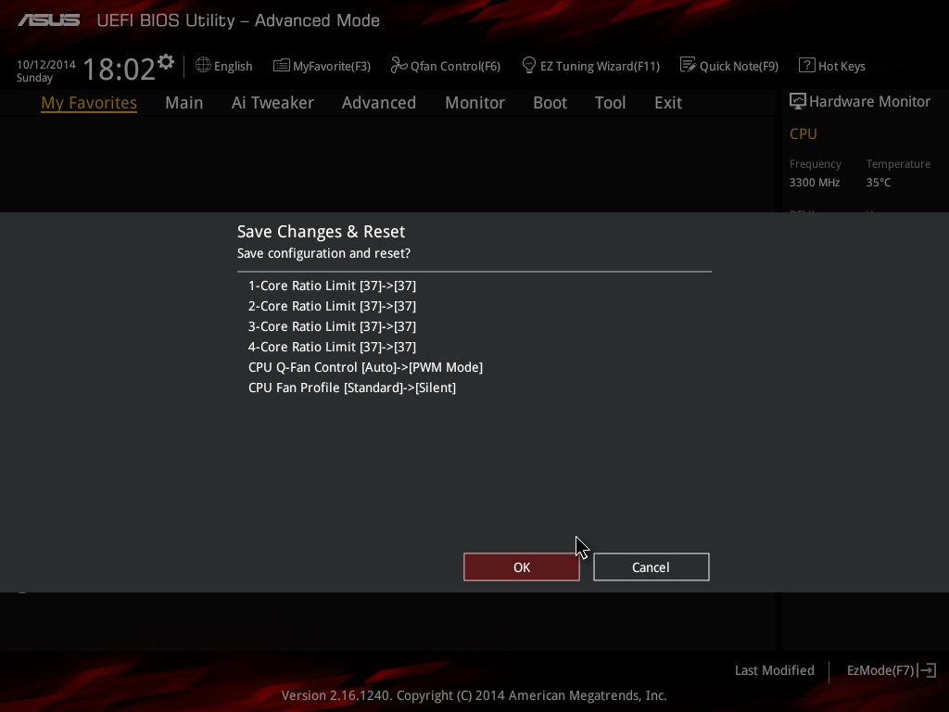Viewport: 949px width, 712px height.
Task: Click the EzMode exit arrow icon
Action: [x=927, y=670]
